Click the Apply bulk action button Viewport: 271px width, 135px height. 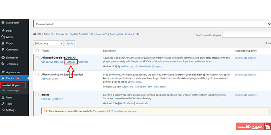[x=70, y=44]
